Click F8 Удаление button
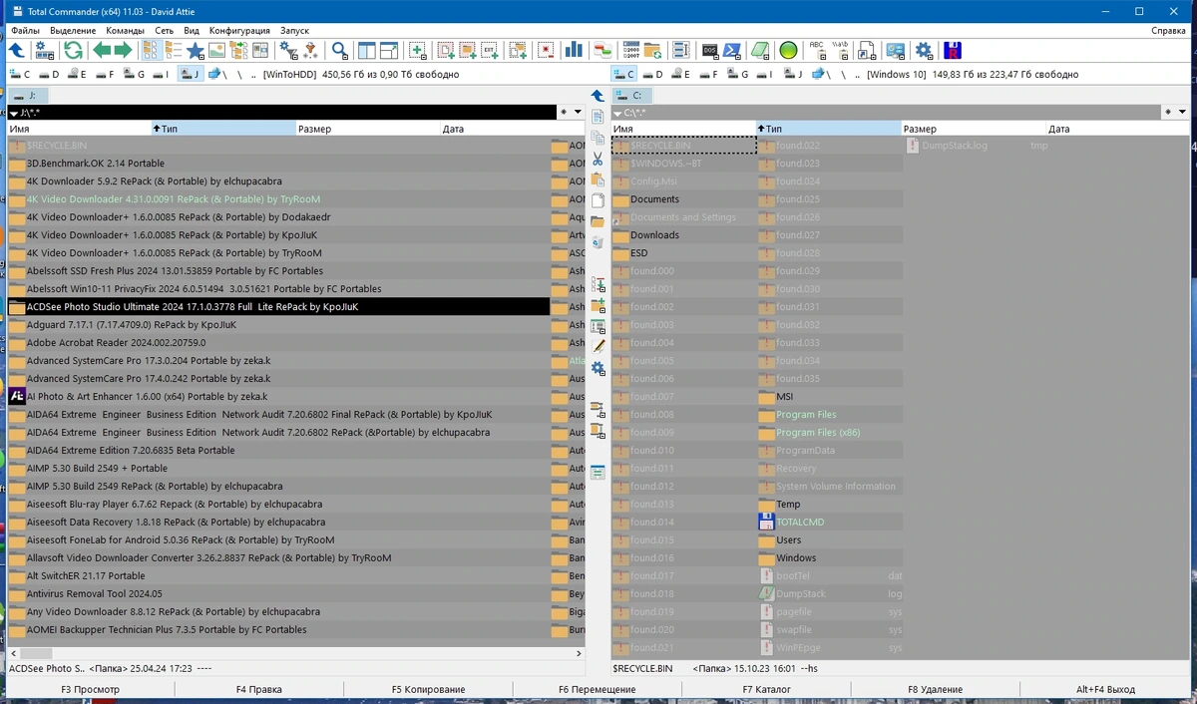This screenshot has height=704, width=1197. pos(935,689)
